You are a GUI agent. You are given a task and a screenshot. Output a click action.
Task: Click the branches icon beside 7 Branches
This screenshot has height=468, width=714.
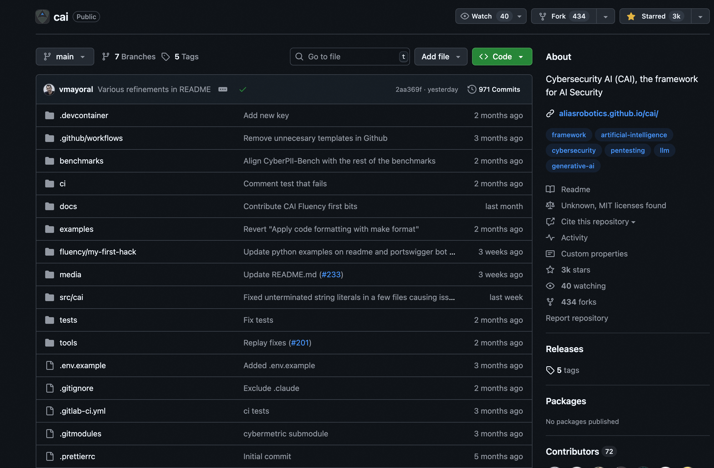click(x=106, y=57)
